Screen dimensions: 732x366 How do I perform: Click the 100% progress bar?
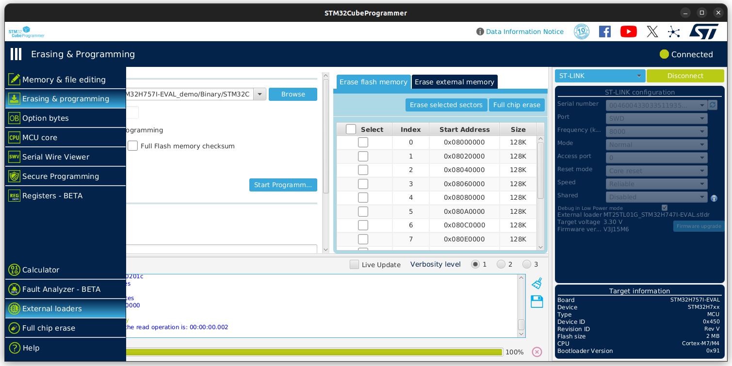pyautogui.click(x=314, y=352)
